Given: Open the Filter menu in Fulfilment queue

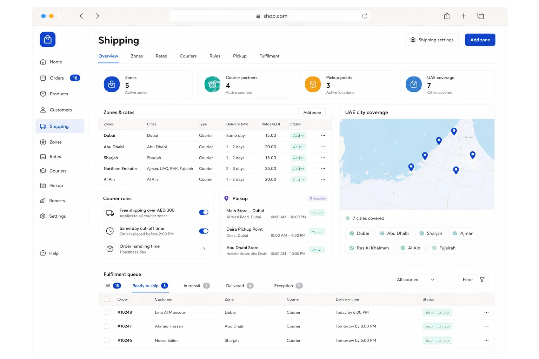Looking at the screenshot, I should pyautogui.click(x=474, y=280).
